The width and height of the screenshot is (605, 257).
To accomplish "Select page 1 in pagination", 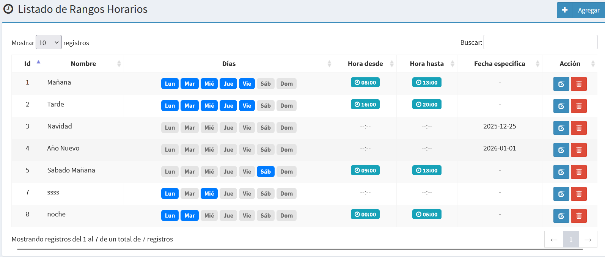I will [571, 240].
